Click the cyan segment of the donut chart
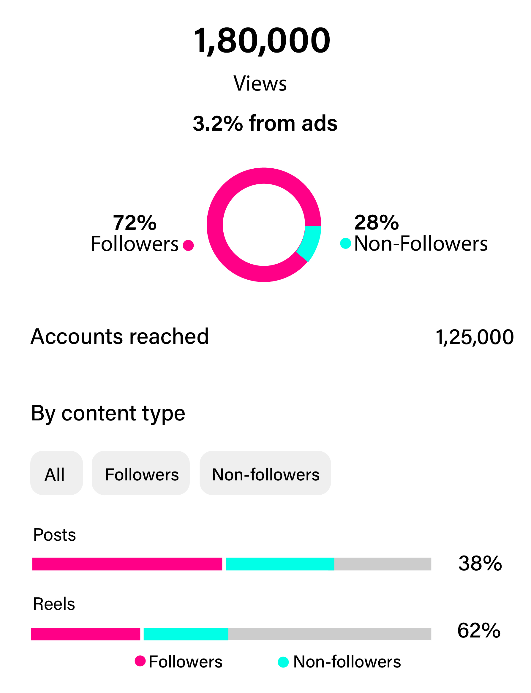Screen dimensions: 531x693 tap(310, 242)
